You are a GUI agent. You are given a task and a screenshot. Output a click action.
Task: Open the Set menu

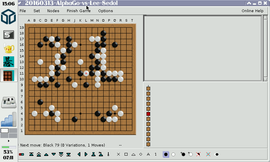coord(37,11)
